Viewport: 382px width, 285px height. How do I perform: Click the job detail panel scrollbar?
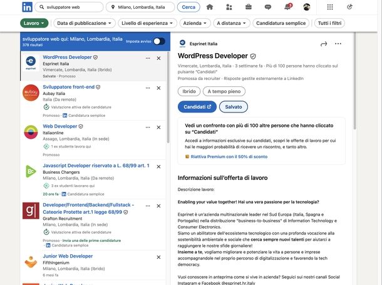[354, 80]
